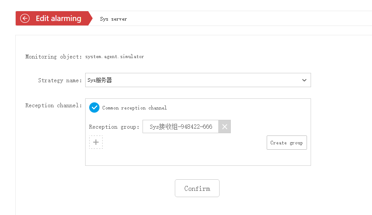The height and width of the screenshot is (215, 372).
Task: Click the Reception group label
Action: pyautogui.click(x=114, y=127)
